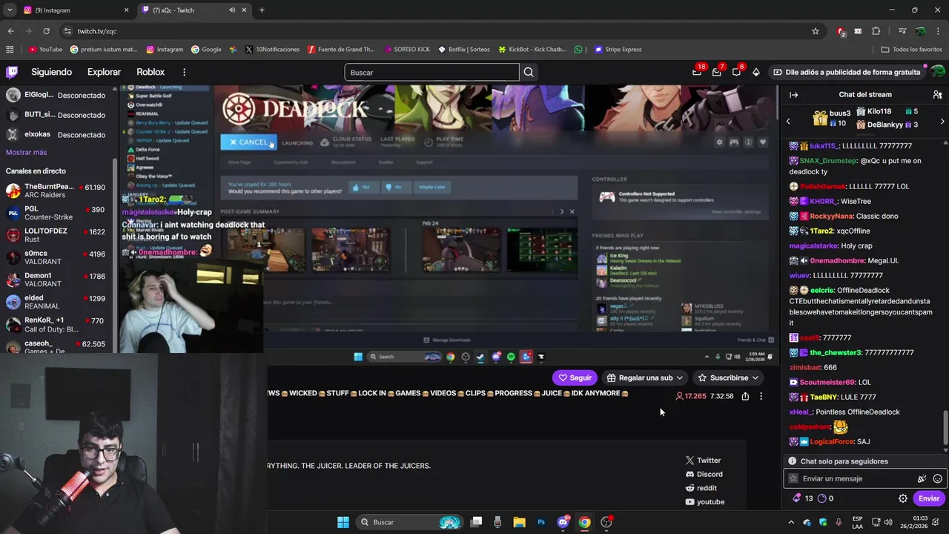The height and width of the screenshot is (534, 949).
Task: Open the Roblox nav item
Action: click(x=151, y=72)
